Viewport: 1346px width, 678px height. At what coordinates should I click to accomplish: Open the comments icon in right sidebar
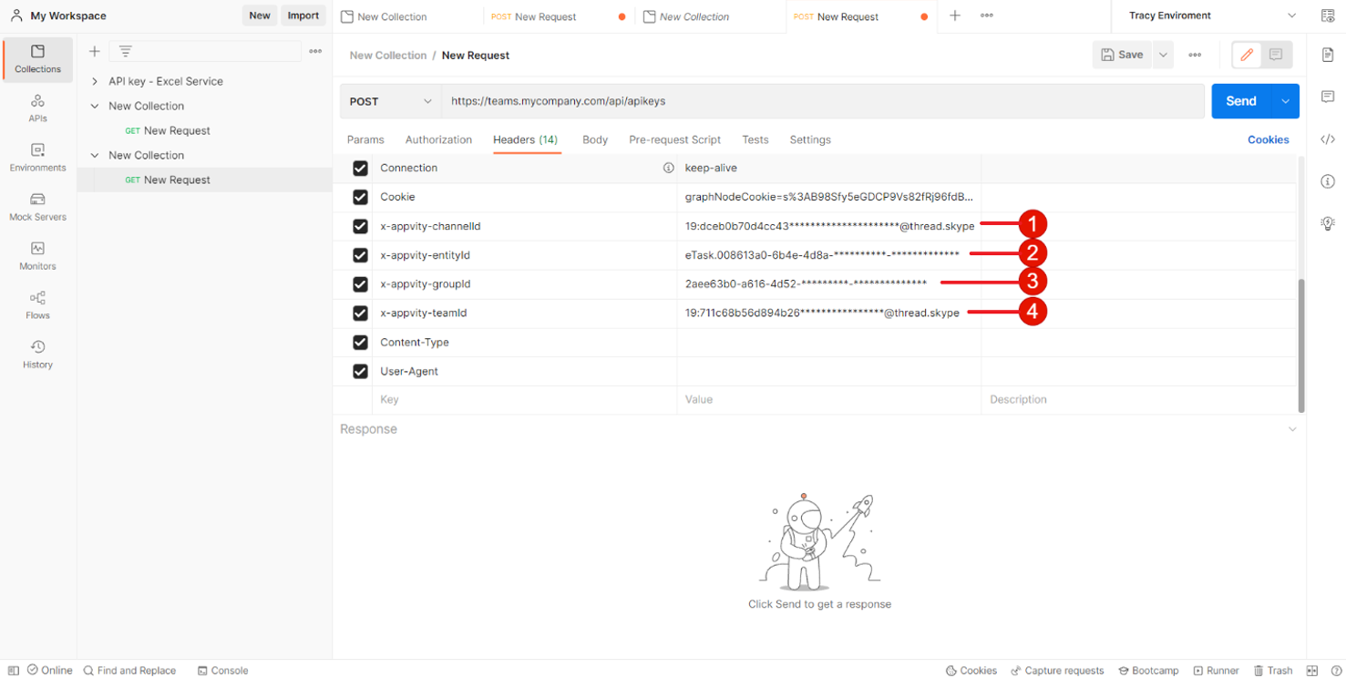tap(1328, 97)
